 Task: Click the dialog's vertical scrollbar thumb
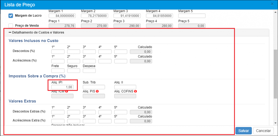pyautogui.click(x=275, y=73)
